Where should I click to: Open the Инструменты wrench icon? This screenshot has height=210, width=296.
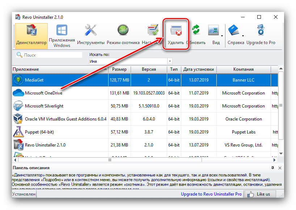pos(90,30)
